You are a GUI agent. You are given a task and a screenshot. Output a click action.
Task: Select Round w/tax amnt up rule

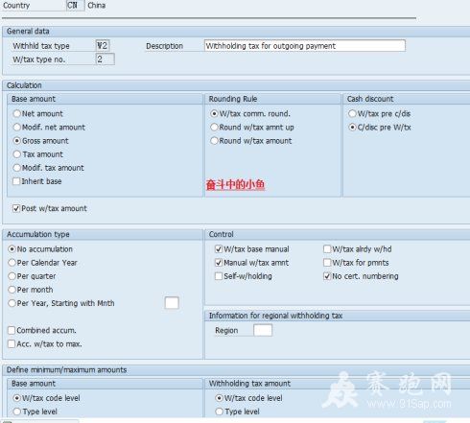click(x=214, y=127)
